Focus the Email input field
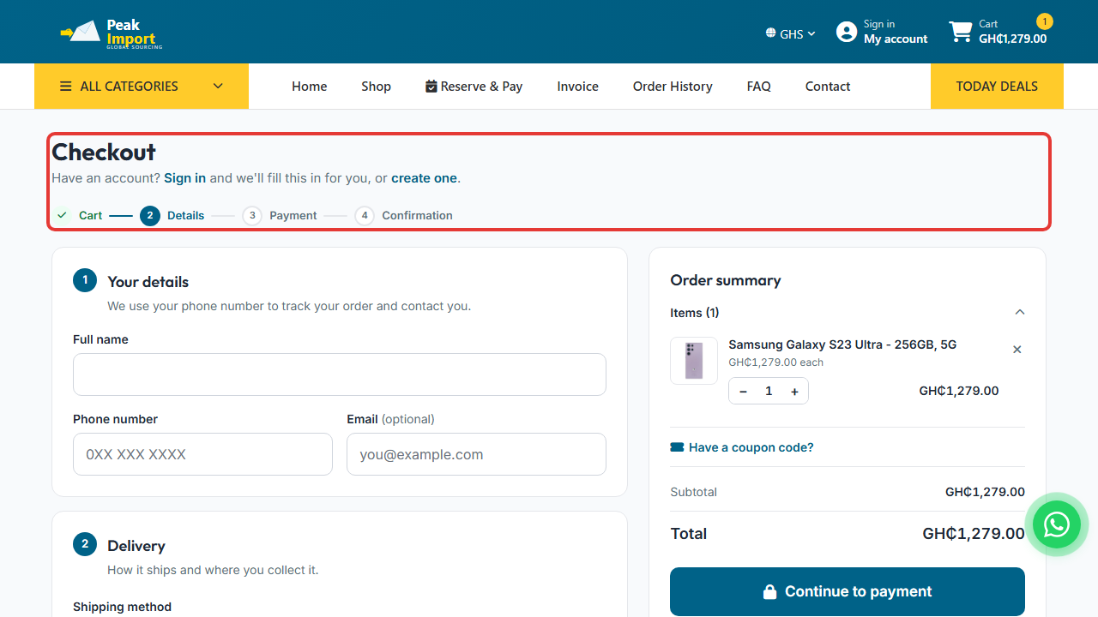Image resolution: width=1098 pixels, height=617 pixels. point(476,454)
